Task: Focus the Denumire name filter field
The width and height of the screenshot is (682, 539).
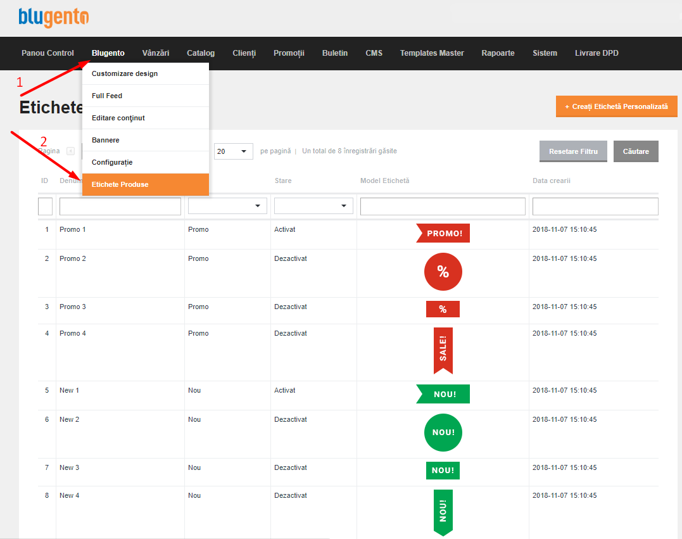Action: coord(120,206)
